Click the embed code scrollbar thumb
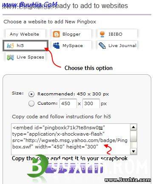This screenshot has height=184, width=153. (133, 136)
